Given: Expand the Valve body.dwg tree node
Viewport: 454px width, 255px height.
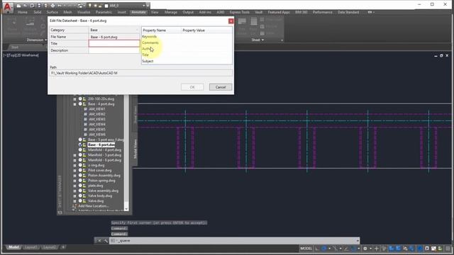Looking at the screenshot, I should 74,196.
